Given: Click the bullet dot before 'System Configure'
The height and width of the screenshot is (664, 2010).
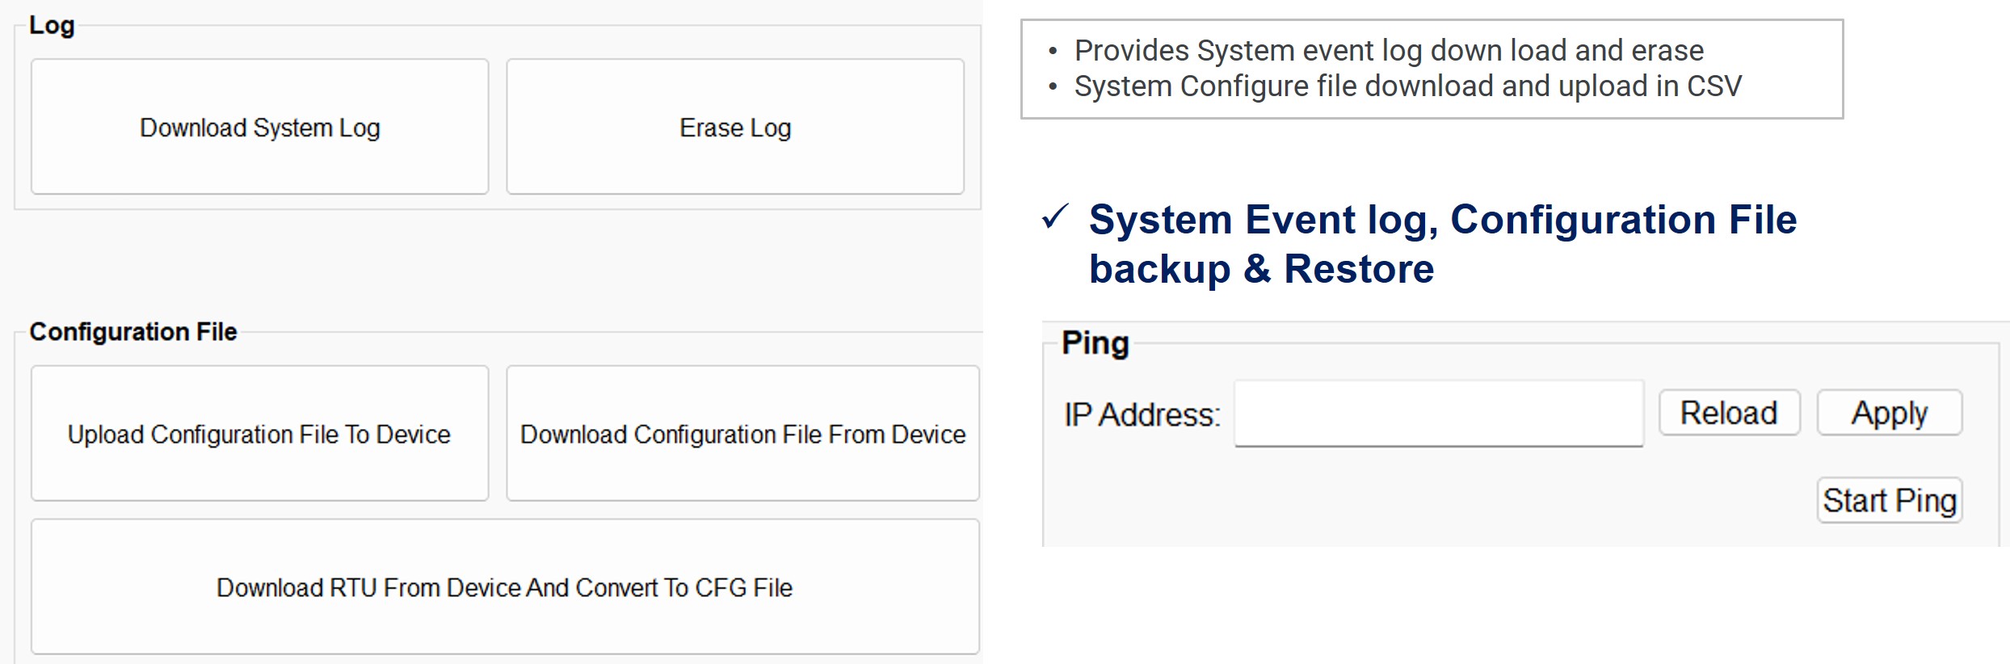Looking at the screenshot, I should tap(1053, 86).
